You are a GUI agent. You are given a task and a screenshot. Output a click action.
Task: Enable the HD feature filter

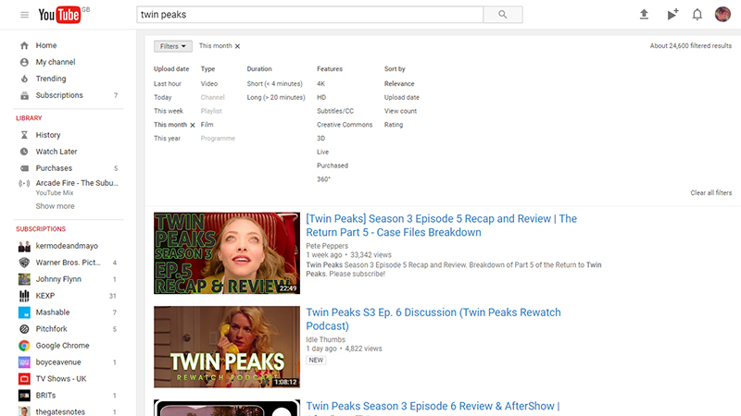tap(321, 97)
